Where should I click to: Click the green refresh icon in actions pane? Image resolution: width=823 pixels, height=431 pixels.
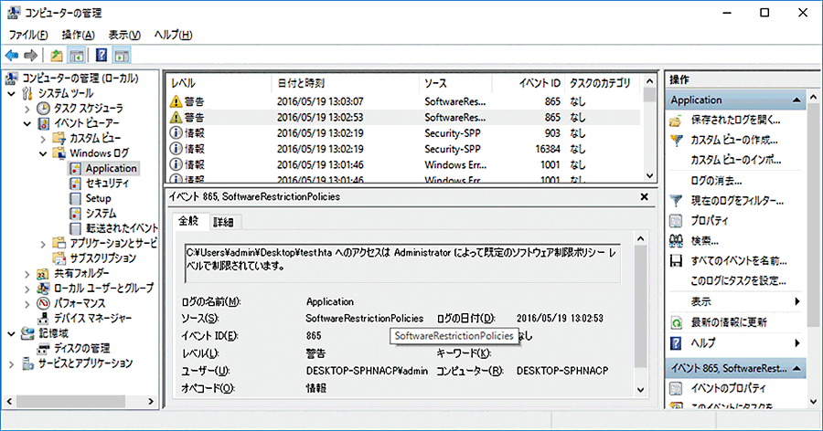click(x=677, y=322)
